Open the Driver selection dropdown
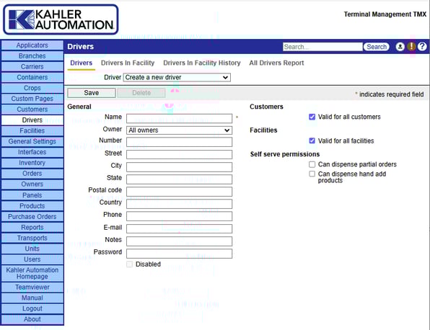The image size is (430, 330). 177,78
